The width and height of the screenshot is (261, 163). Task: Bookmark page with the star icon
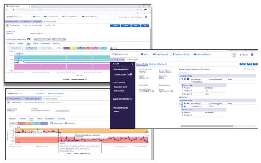[x=141, y=10]
